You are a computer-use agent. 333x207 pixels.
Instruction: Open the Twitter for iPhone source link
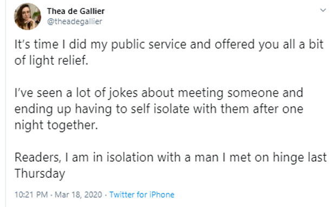142,195
